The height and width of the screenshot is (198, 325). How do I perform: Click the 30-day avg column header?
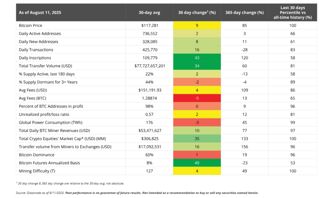[149, 13]
